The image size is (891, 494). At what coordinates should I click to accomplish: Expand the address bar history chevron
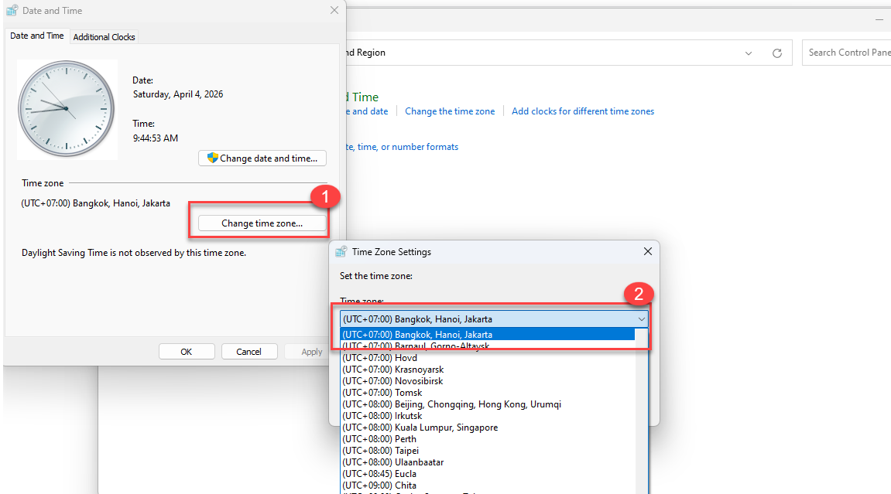tap(749, 53)
